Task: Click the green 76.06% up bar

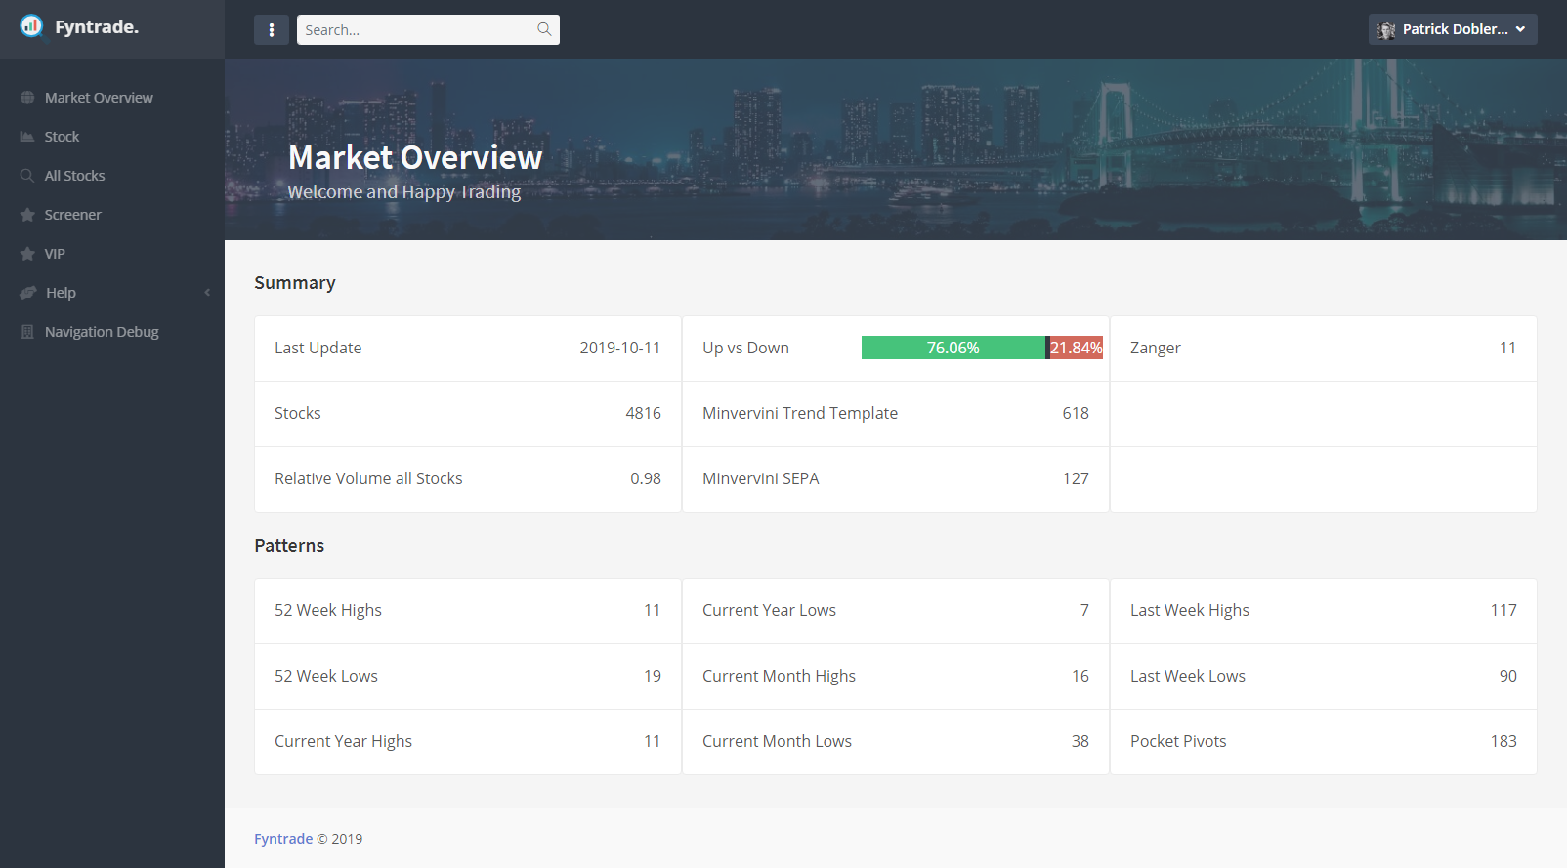Action: coord(953,348)
